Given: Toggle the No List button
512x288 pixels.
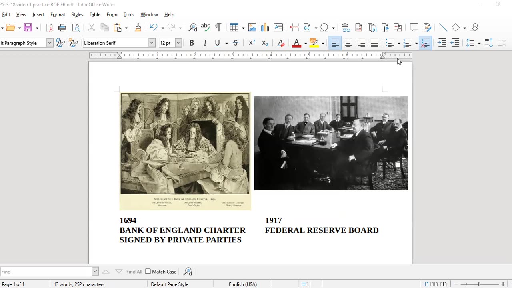Looking at the screenshot, I should pyautogui.click(x=425, y=43).
